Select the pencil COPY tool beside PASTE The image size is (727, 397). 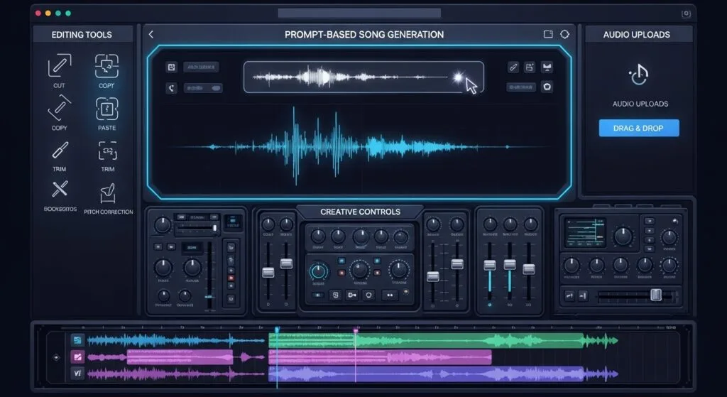pyautogui.click(x=60, y=108)
